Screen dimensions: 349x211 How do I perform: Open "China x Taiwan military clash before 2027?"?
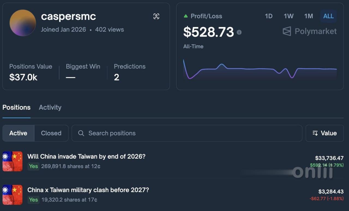88,190
